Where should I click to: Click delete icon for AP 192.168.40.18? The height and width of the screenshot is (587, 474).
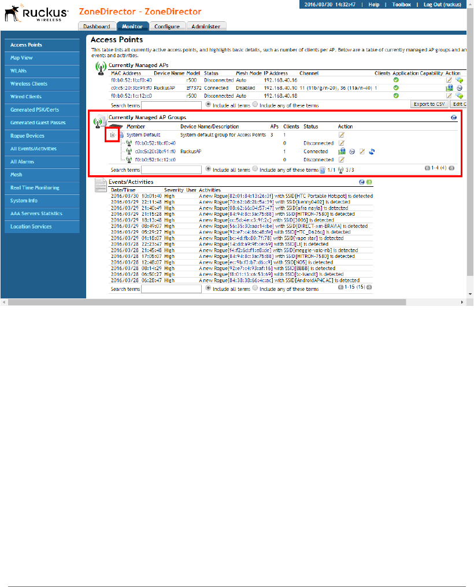[460, 96]
